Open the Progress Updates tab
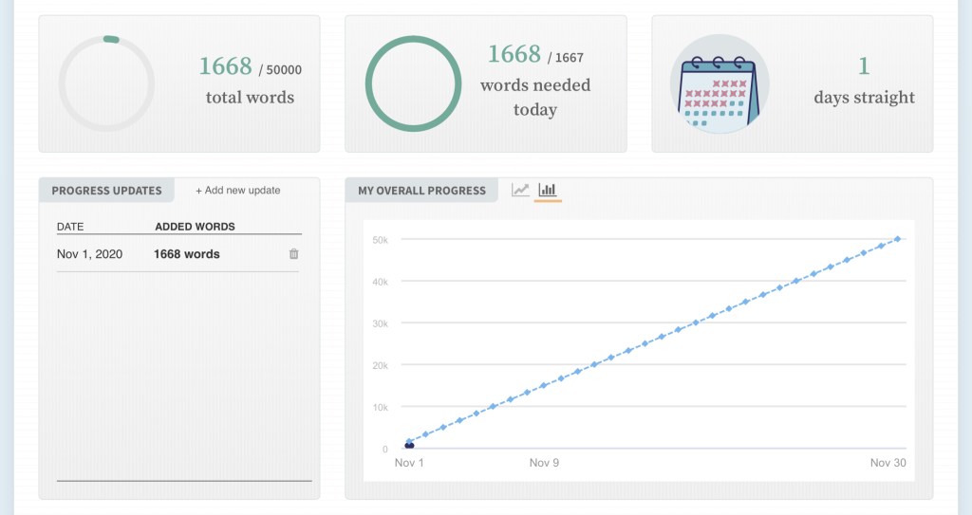Screen dimensions: 972x515 106,191
